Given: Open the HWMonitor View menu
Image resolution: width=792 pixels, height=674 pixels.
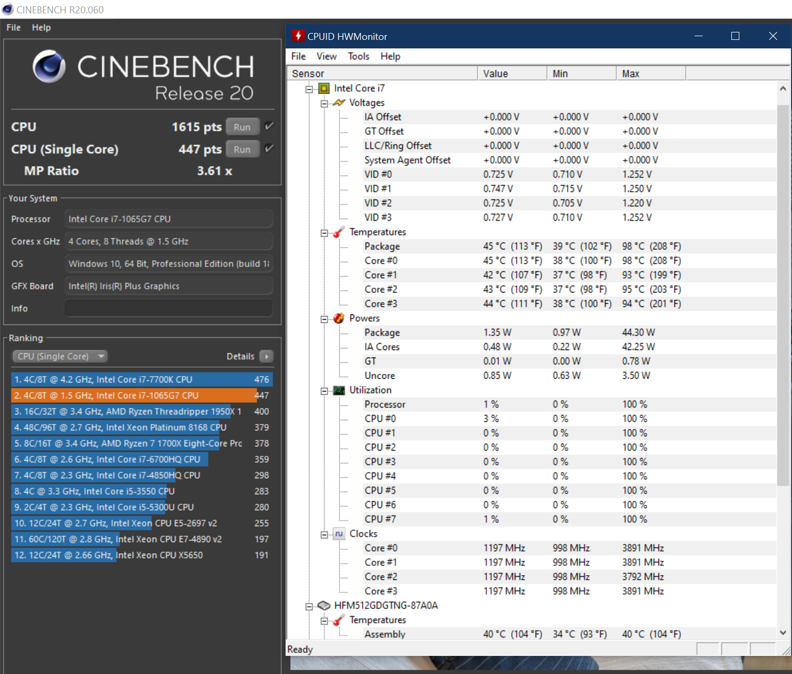Looking at the screenshot, I should pos(327,56).
